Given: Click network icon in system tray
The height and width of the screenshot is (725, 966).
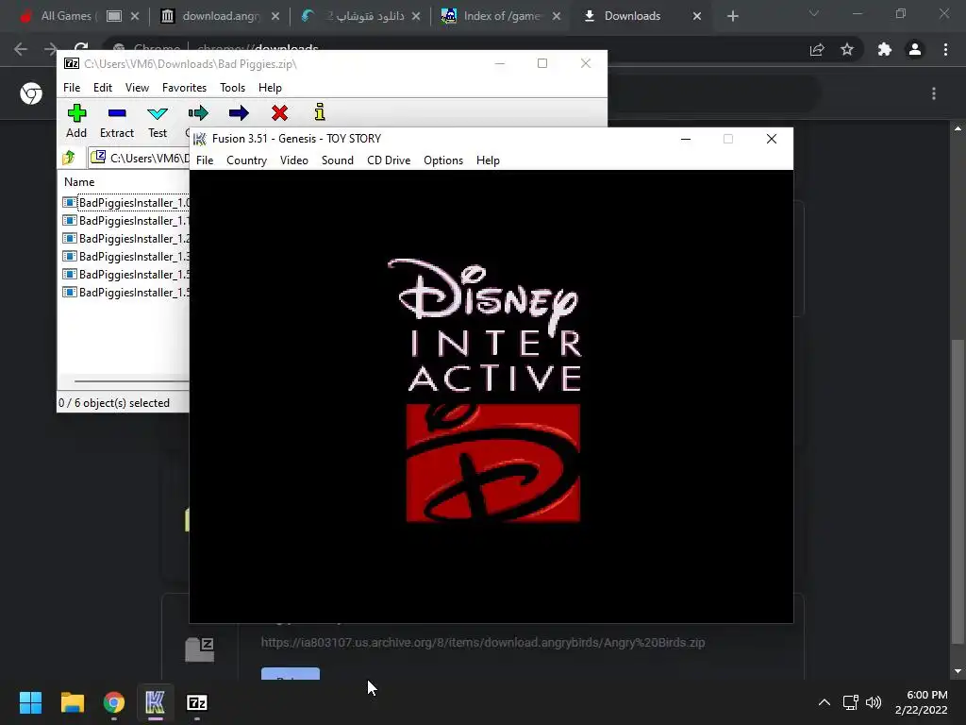Looking at the screenshot, I should pyautogui.click(x=851, y=702).
